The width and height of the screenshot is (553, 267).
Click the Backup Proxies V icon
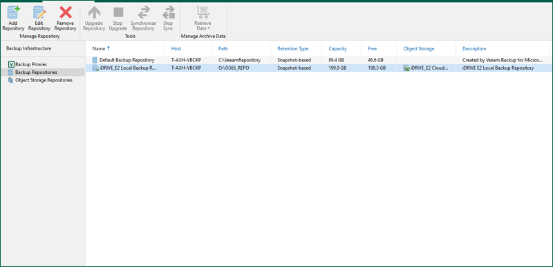coord(11,64)
